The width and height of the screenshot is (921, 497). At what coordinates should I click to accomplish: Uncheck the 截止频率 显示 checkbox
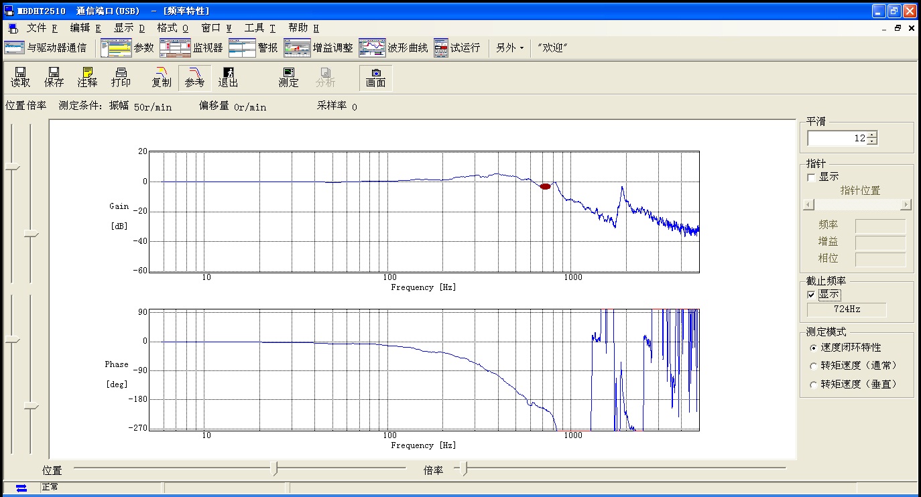point(812,295)
